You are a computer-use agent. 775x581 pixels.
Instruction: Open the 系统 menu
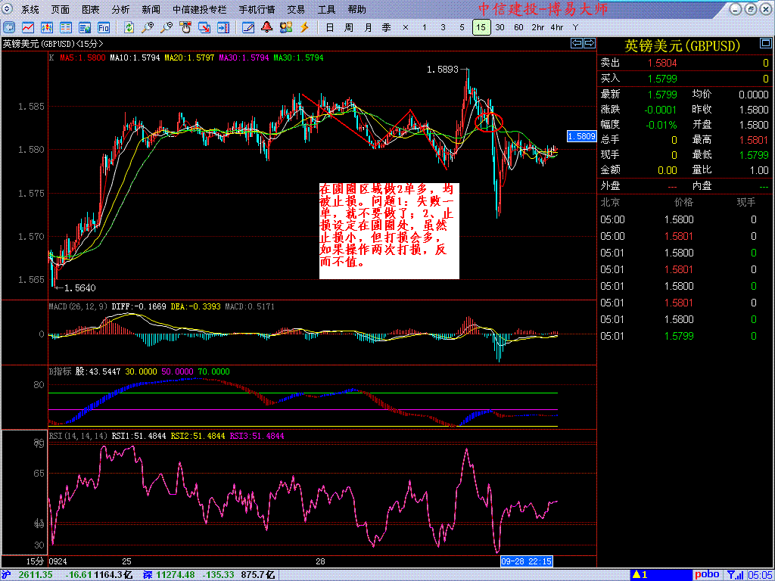coord(30,9)
